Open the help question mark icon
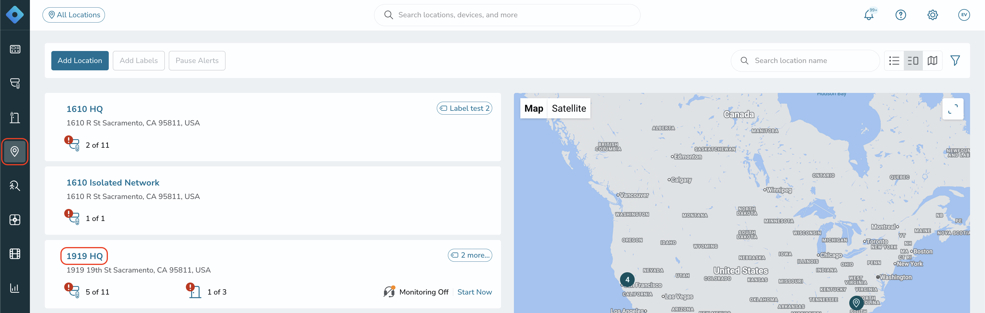Screen dimensions: 985x313 click(901, 15)
